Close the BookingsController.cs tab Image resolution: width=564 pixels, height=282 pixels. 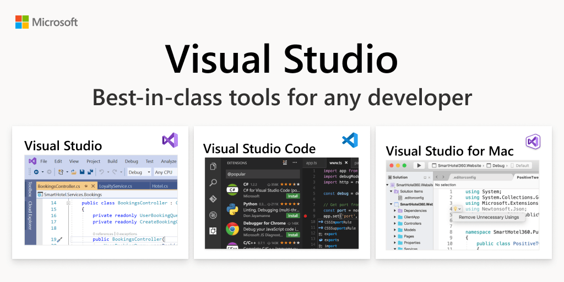(93, 186)
